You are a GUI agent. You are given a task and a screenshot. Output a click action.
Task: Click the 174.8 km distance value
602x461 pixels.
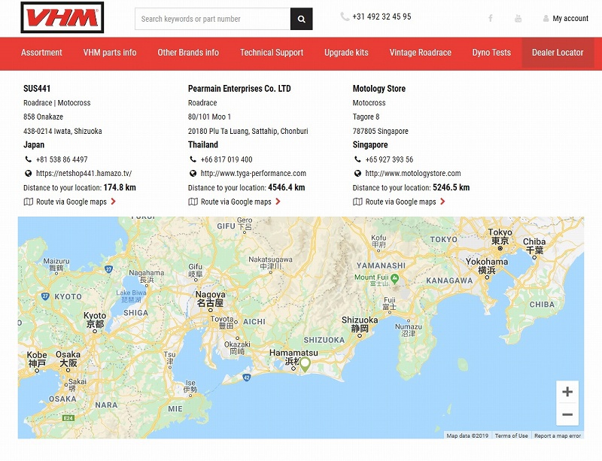(x=120, y=188)
